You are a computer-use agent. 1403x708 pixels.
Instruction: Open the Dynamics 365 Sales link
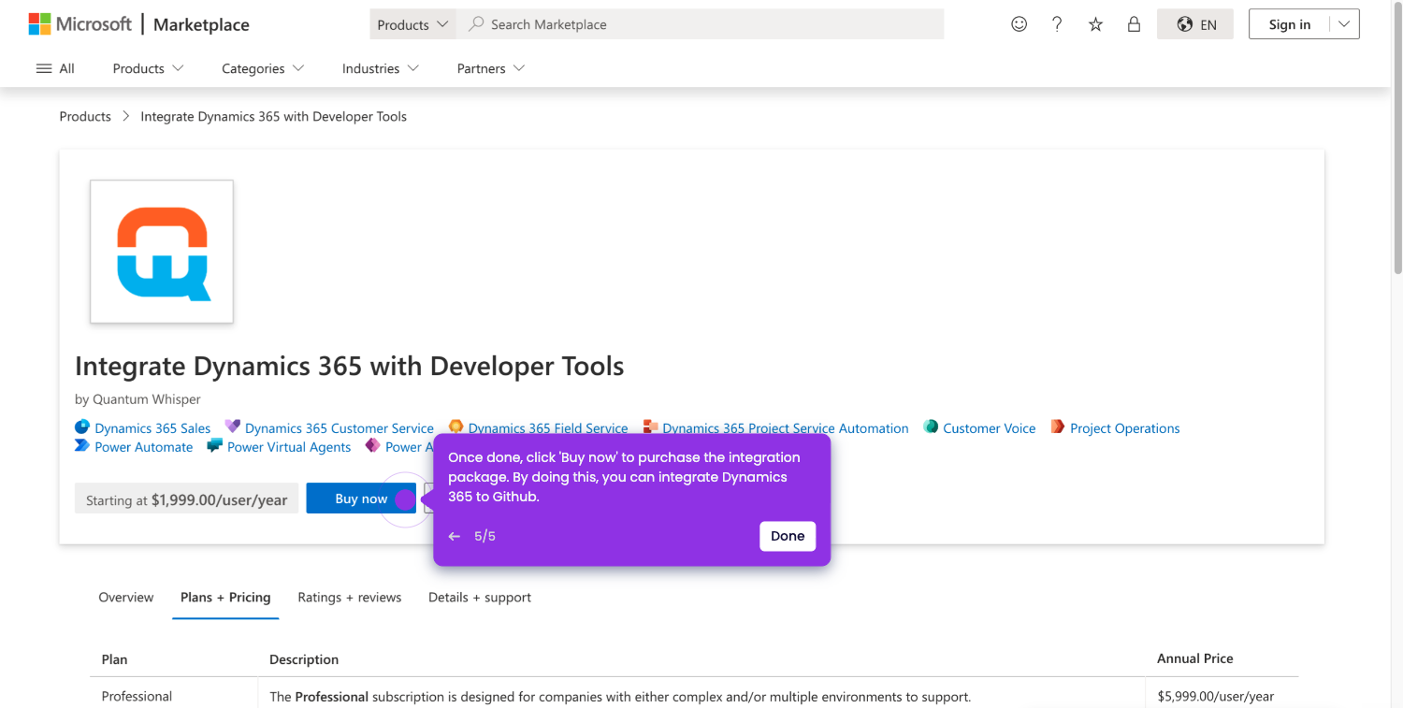[x=152, y=428]
